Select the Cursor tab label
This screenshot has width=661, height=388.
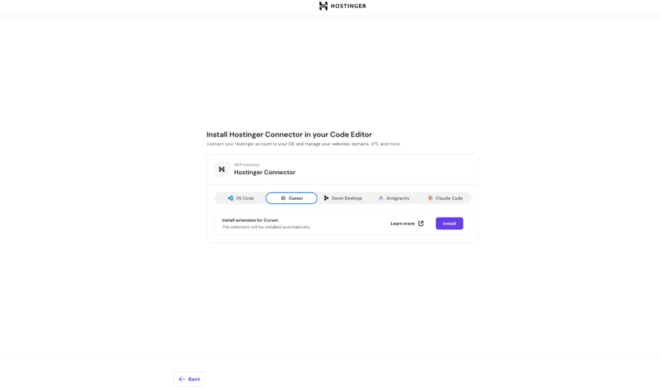[x=296, y=198]
